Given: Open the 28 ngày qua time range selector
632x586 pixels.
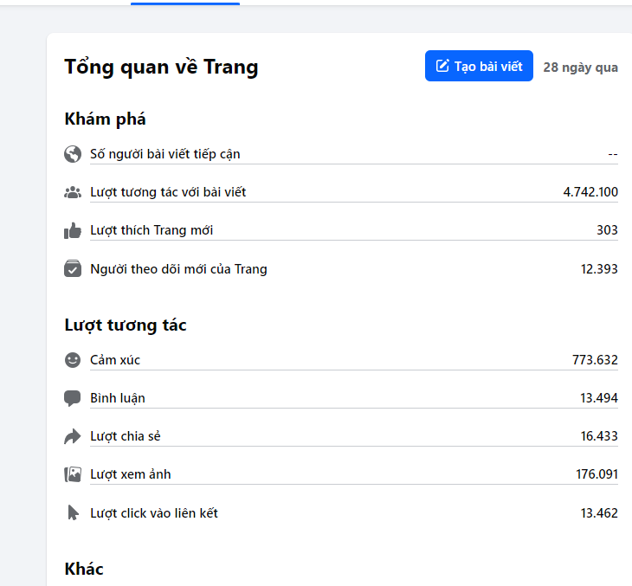Looking at the screenshot, I should pos(580,67).
